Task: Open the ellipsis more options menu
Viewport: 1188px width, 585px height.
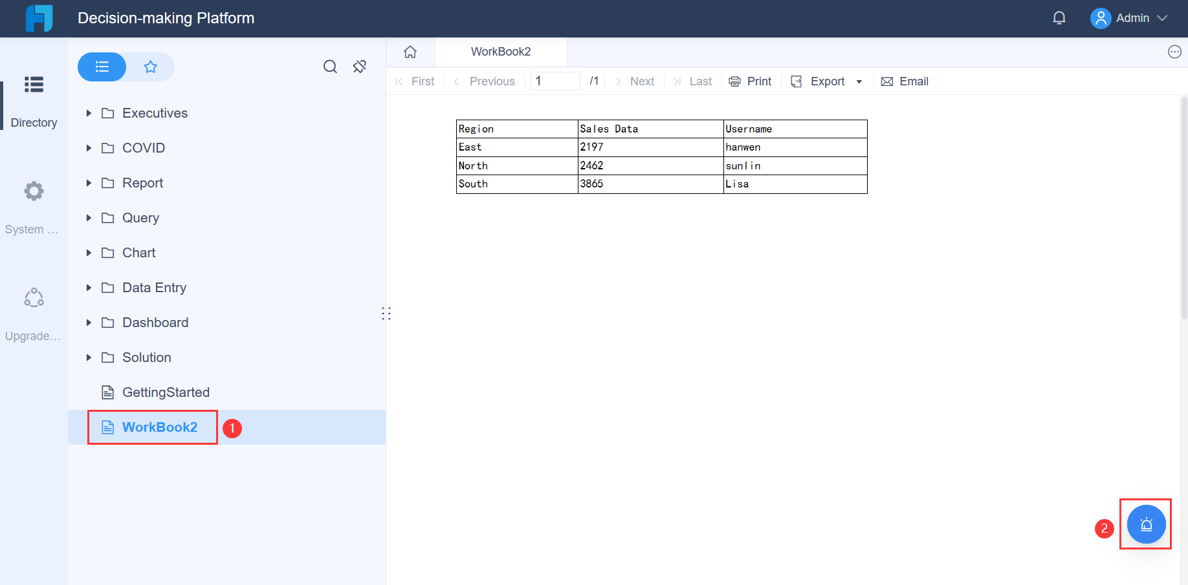Action: [x=1175, y=52]
